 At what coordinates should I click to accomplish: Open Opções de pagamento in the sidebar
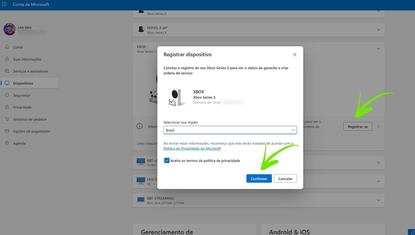click(32, 131)
